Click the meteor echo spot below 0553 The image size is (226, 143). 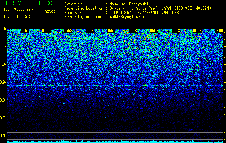click(x=71, y=119)
